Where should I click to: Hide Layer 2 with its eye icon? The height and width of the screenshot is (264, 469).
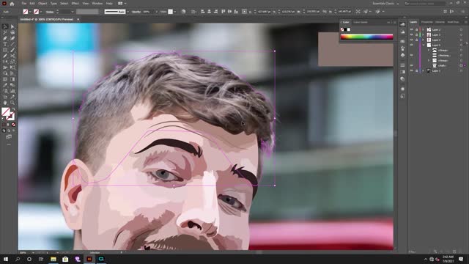coord(412,29)
